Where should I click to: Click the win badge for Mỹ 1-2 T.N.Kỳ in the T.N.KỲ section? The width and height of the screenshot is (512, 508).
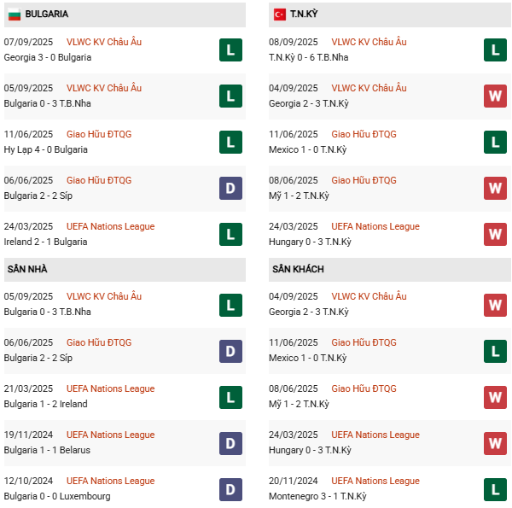pos(495,188)
